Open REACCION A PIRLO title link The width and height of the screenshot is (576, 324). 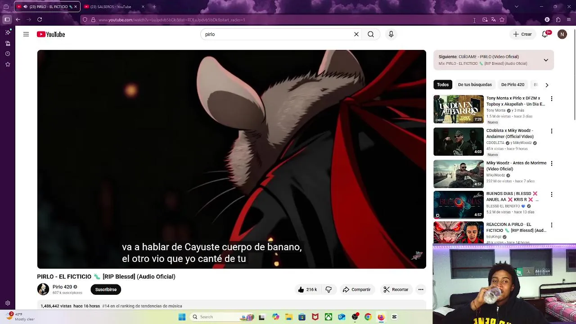point(516,227)
